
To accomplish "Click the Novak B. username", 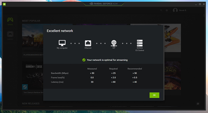I will (183, 10).
